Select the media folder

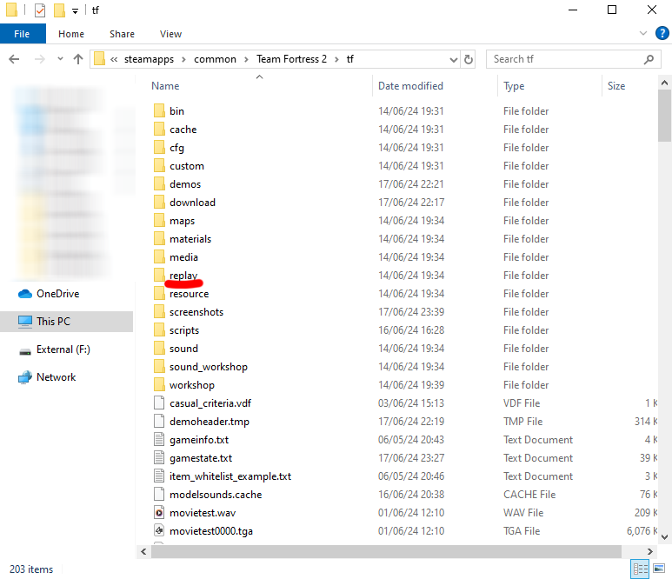click(183, 257)
